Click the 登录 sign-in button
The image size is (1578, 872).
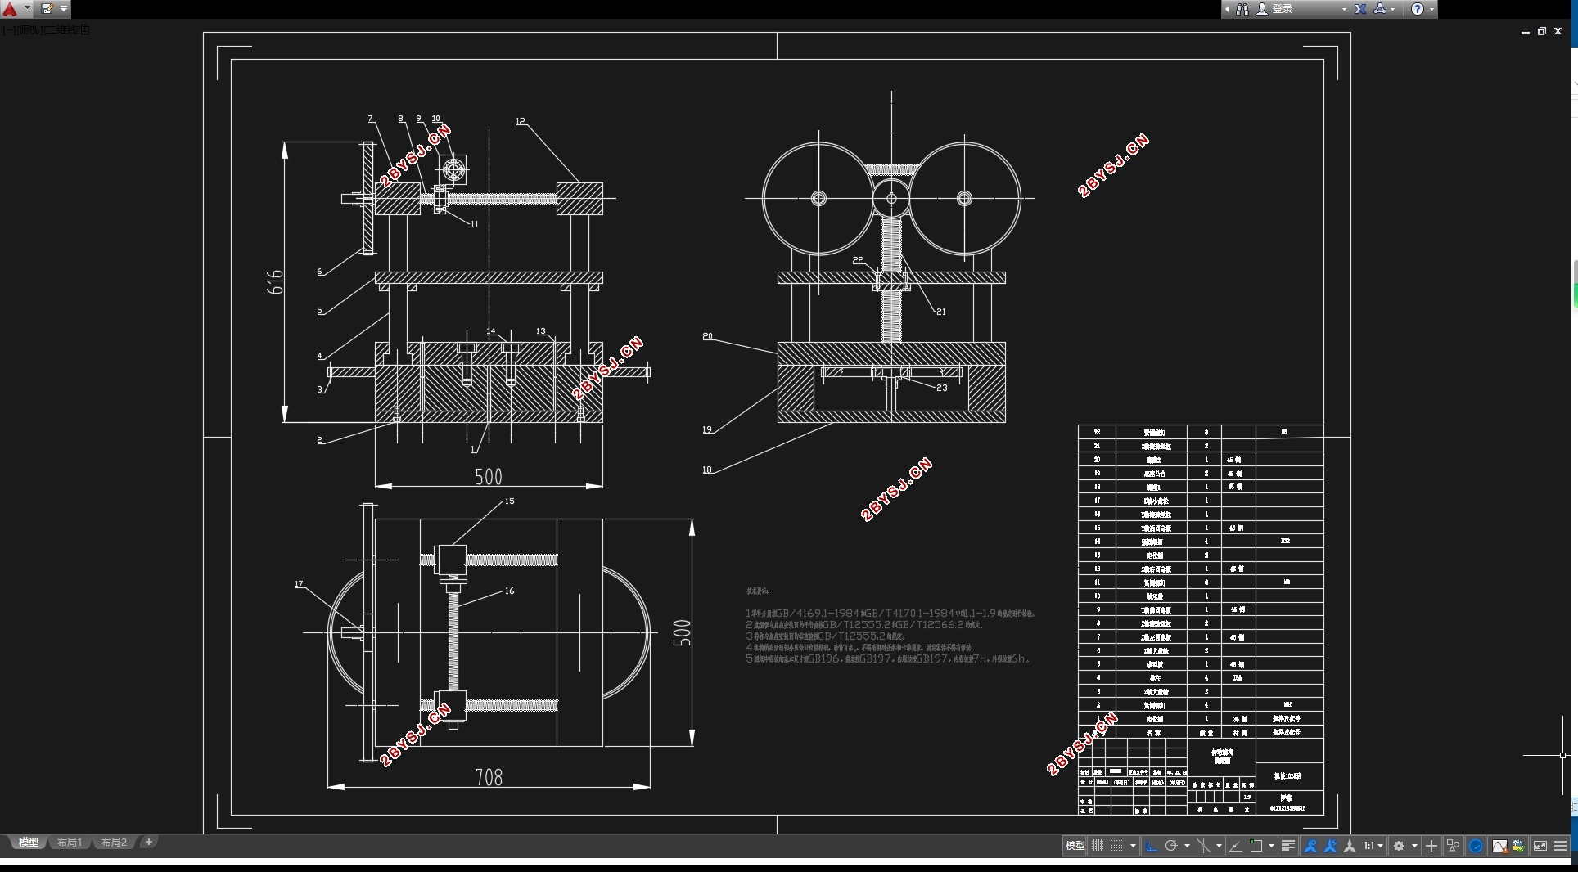pos(1283,9)
